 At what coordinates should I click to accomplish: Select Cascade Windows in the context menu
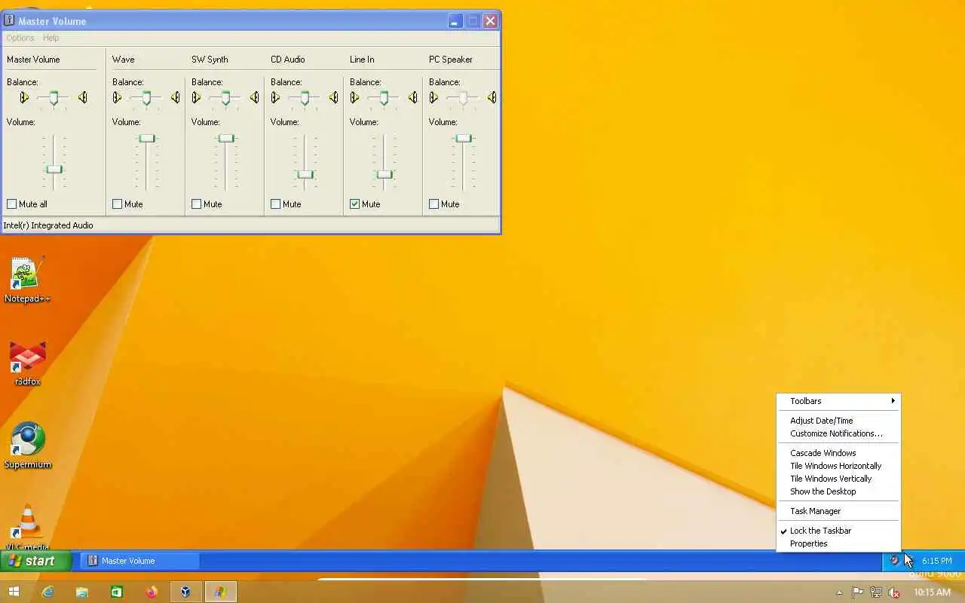tap(838, 453)
